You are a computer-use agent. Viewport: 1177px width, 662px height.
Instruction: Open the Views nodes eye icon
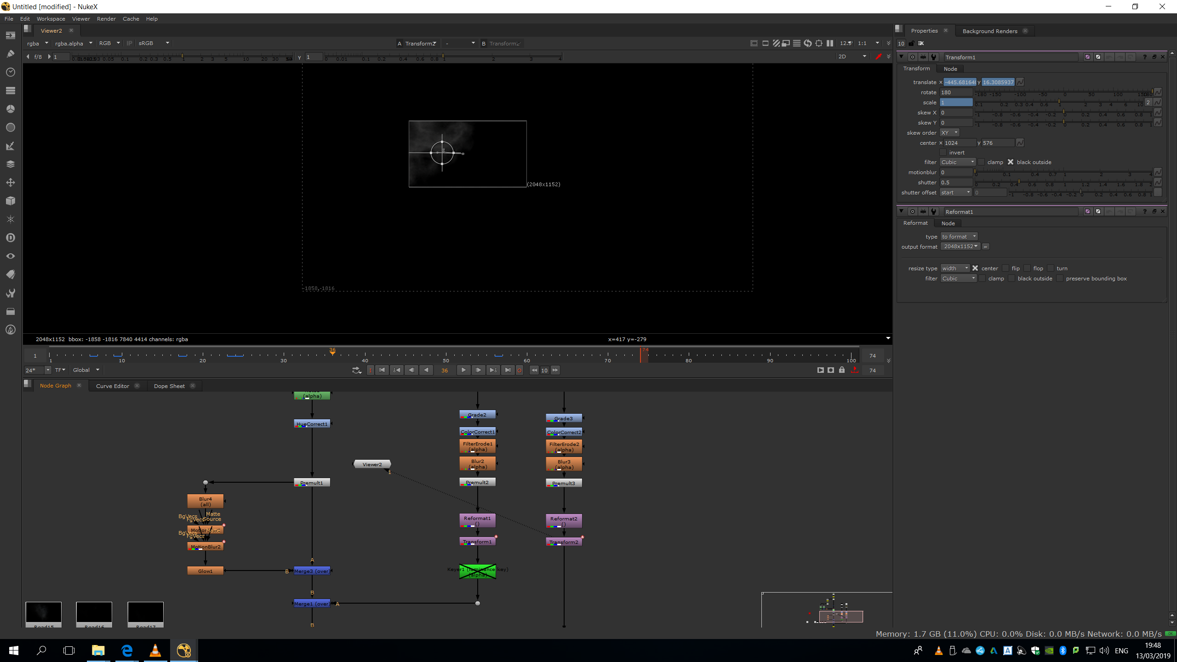point(11,256)
